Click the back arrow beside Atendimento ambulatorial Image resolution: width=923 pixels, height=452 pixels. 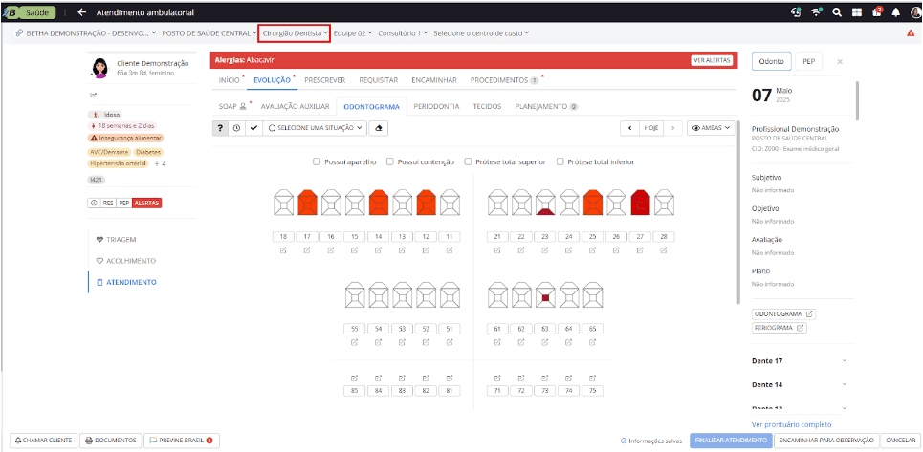click(x=81, y=12)
